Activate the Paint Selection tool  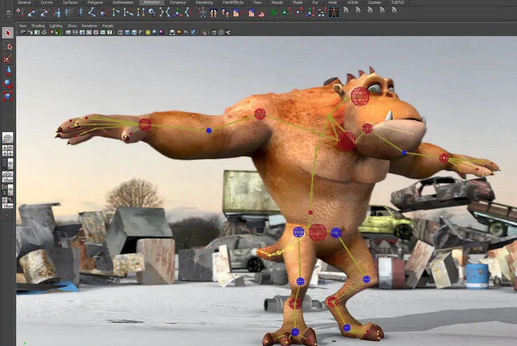[x=7, y=59]
